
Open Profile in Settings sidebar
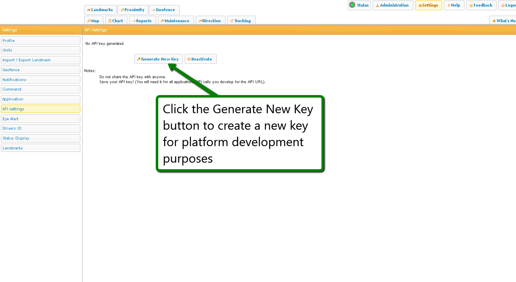coord(40,40)
